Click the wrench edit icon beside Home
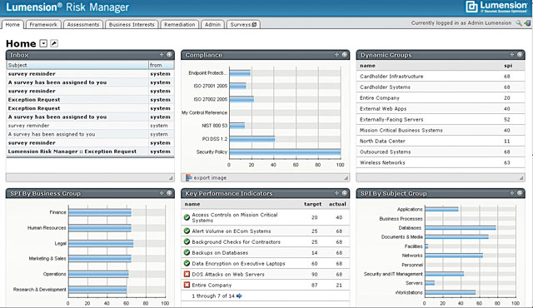Image resolution: width=533 pixels, height=308 pixels. [x=54, y=43]
